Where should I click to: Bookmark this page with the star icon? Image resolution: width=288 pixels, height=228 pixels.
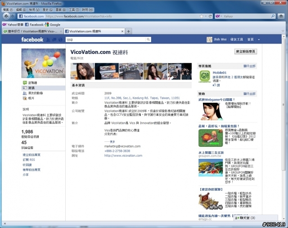tap(202, 16)
